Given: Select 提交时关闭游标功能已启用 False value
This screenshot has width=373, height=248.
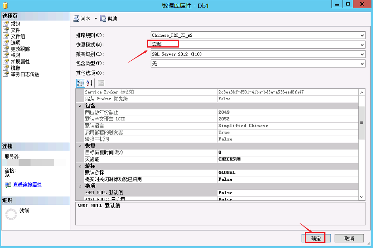Looking at the screenshot, I should [x=288, y=179].
